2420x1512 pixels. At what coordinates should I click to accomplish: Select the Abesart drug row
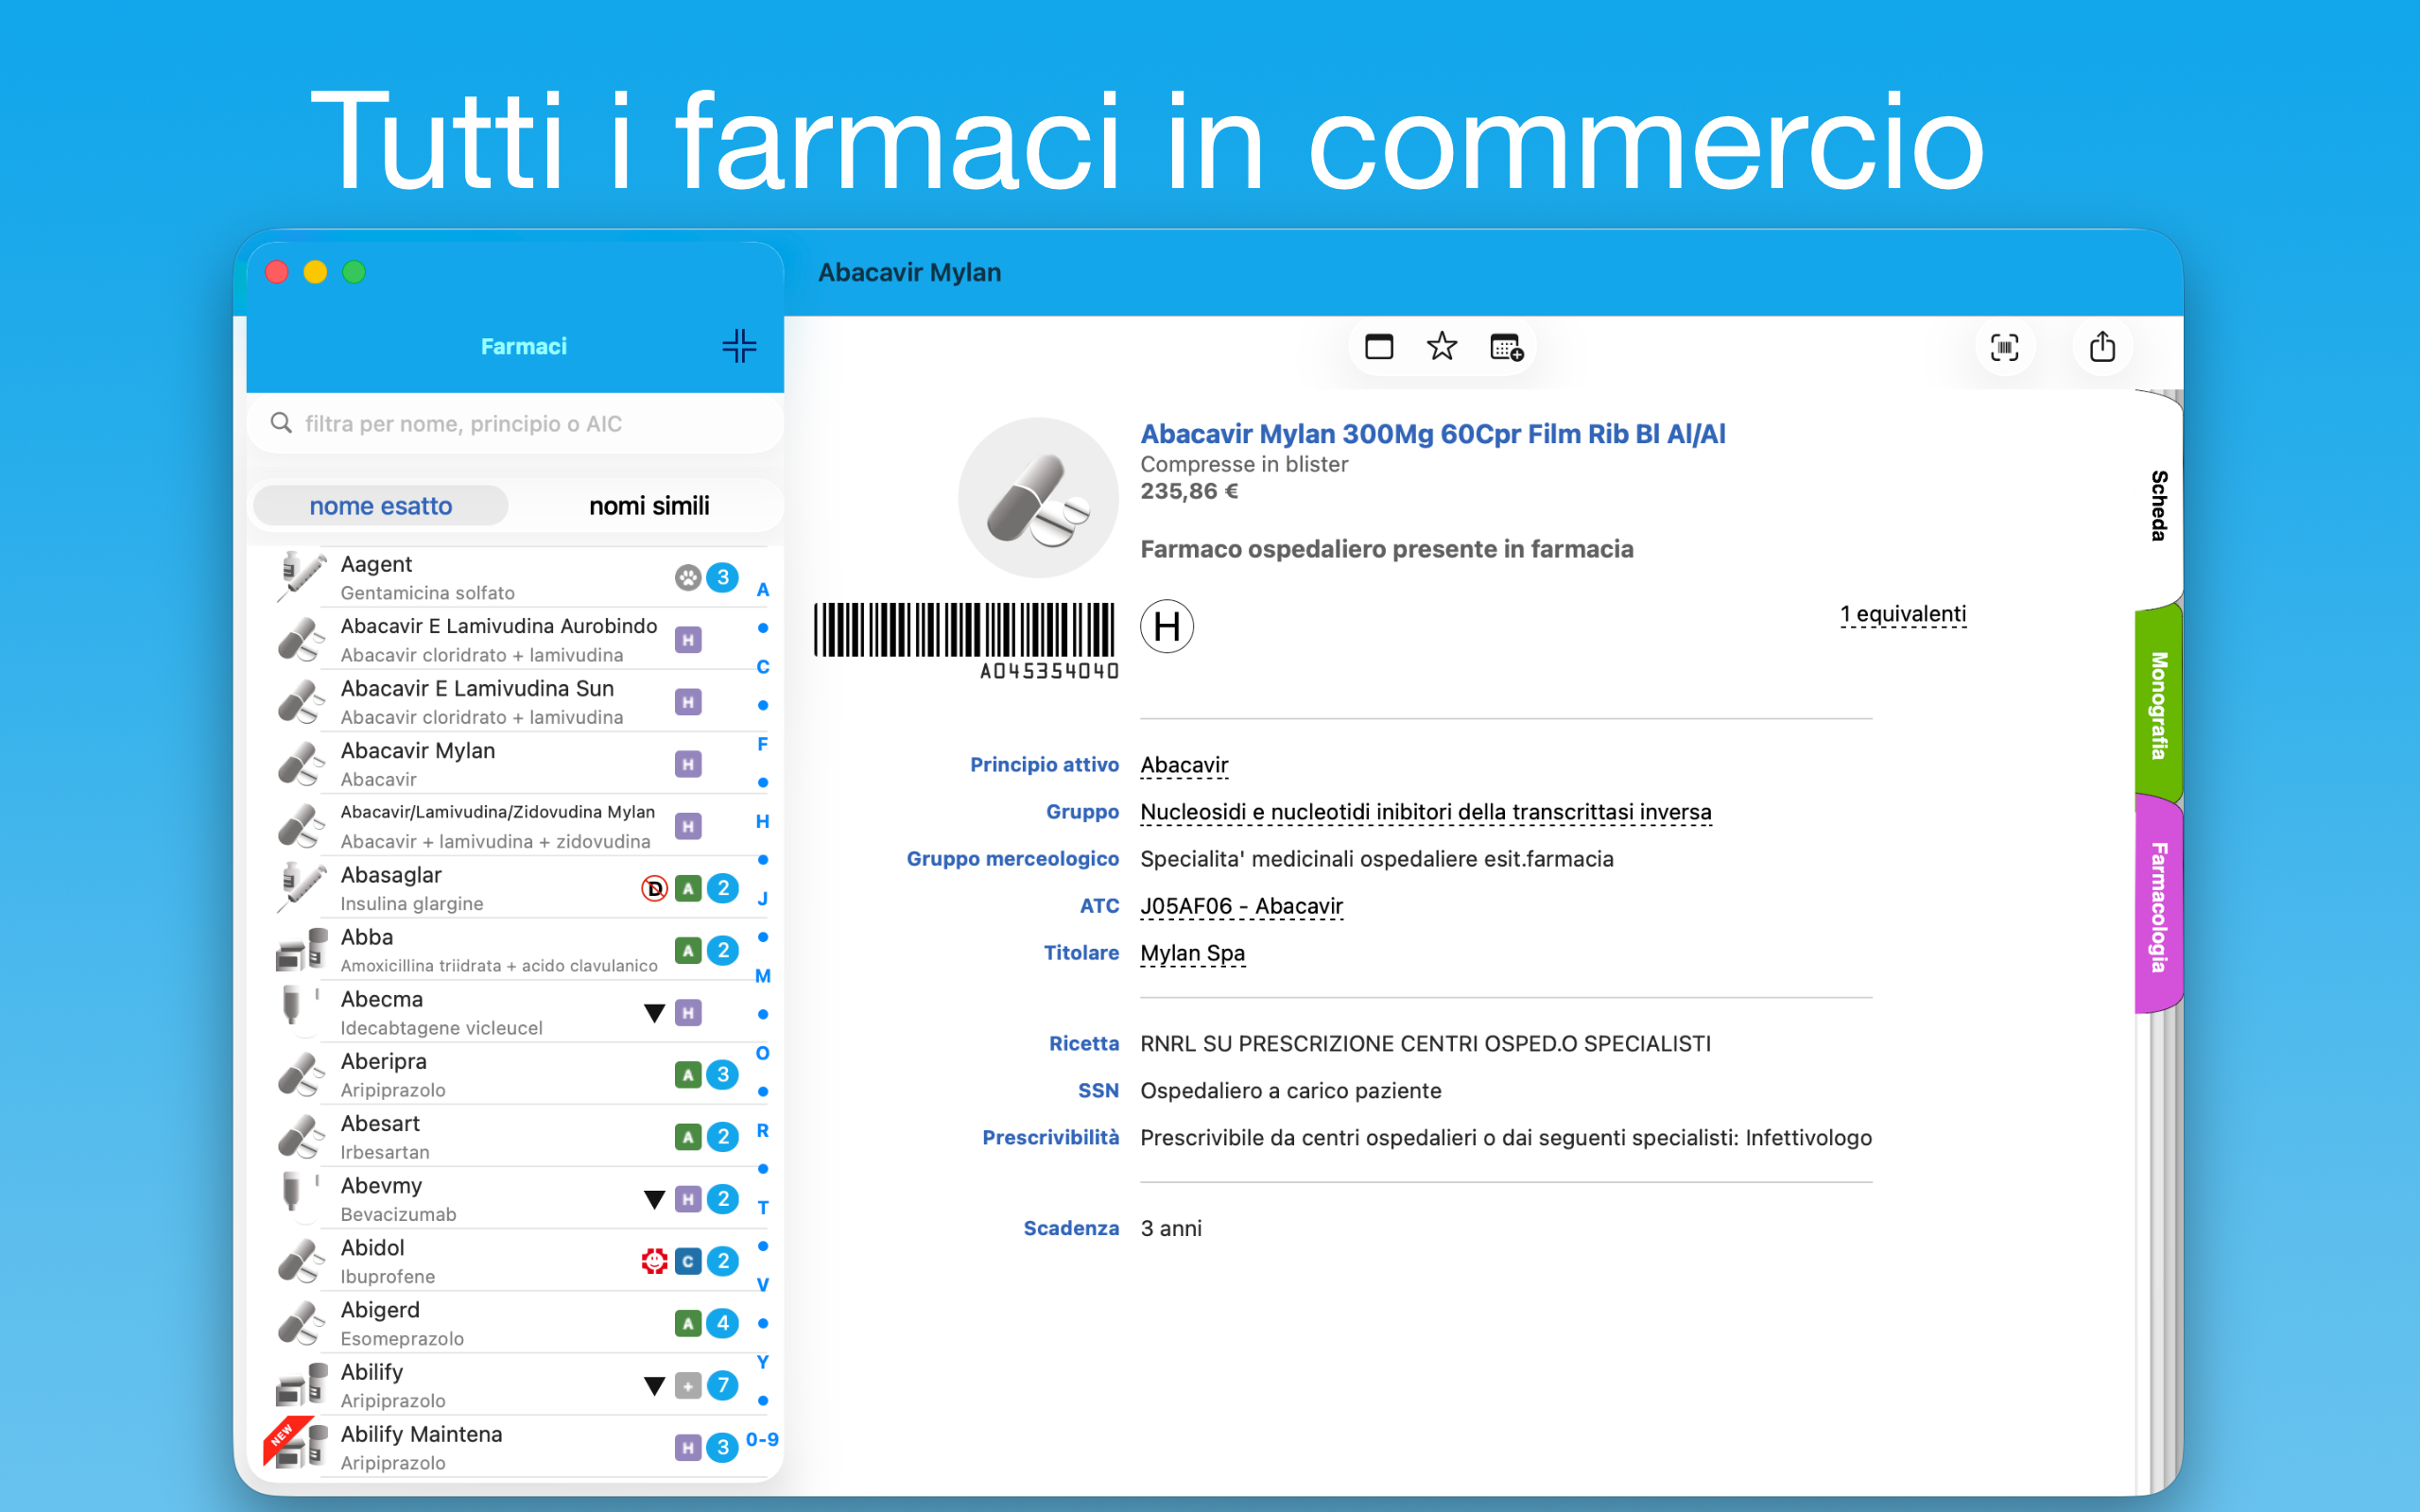(508, 1136)
